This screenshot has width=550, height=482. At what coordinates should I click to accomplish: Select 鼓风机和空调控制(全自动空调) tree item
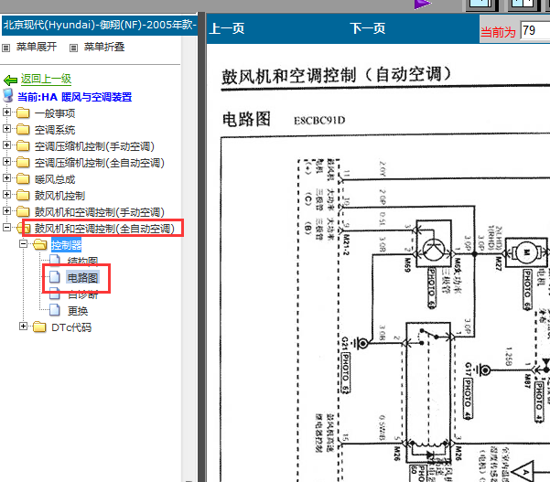[104, 229]
